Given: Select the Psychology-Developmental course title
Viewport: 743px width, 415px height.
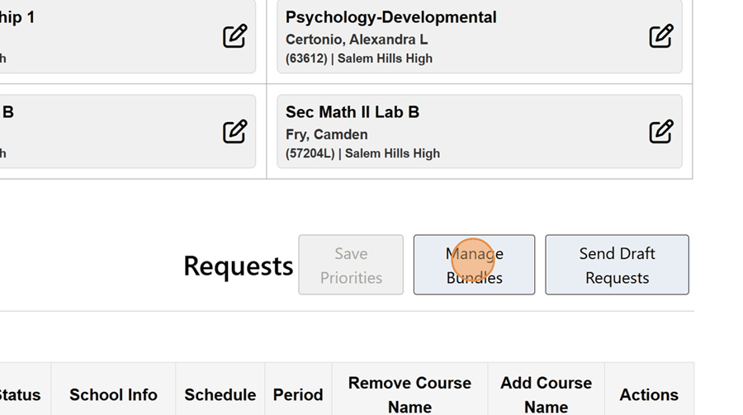Looking at the screenshot, I should coord(390,17).
